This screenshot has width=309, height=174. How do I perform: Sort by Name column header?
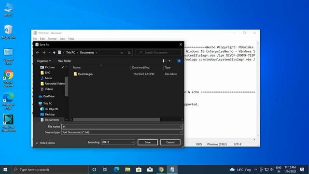[77, 68]
